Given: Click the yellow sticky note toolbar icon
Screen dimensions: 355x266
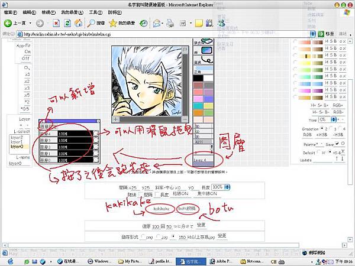Looking at the screenshot, I should [199, 23].
